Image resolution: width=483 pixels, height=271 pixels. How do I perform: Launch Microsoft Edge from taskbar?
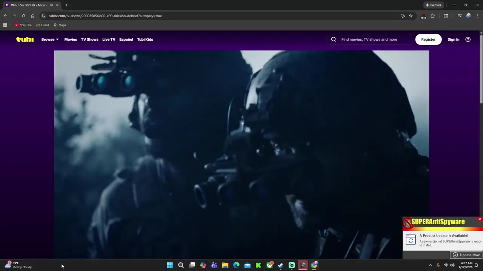click(236, 265)
